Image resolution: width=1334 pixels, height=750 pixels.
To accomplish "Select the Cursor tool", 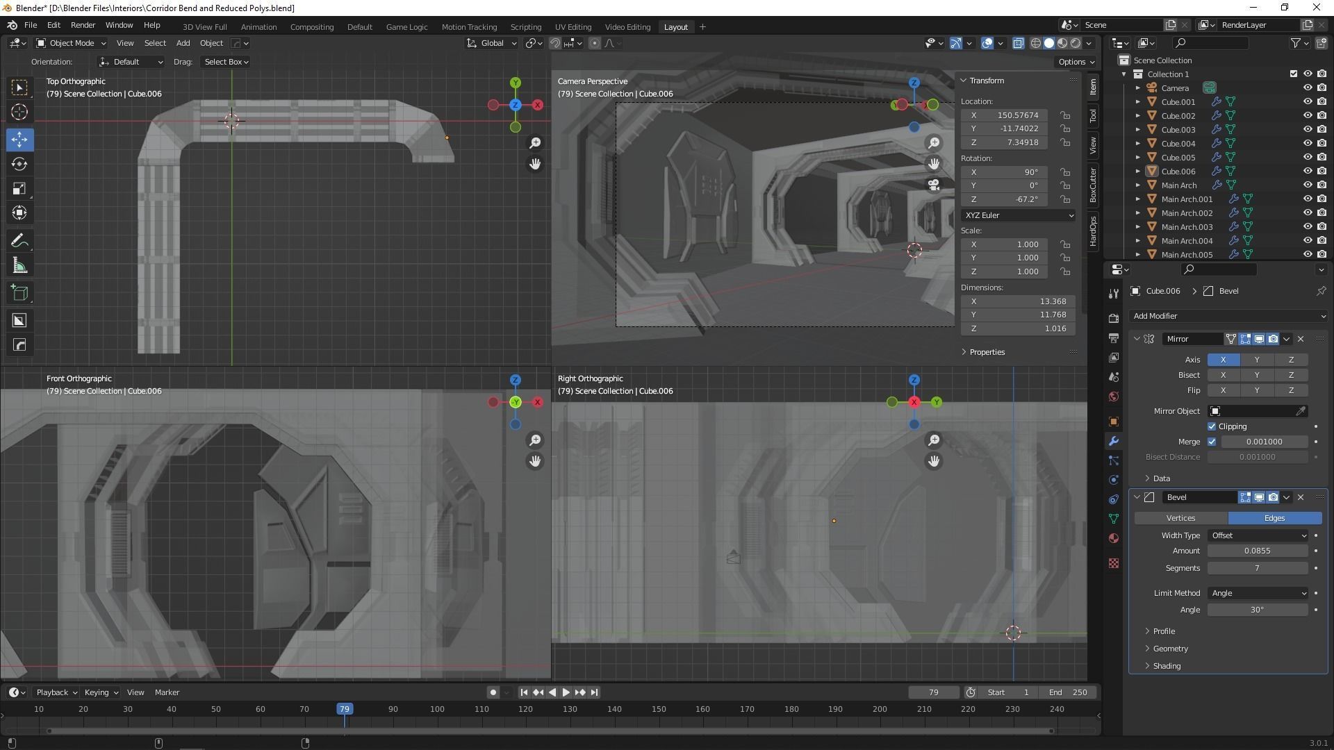I will pyautogui.click(x=19, y=112).
